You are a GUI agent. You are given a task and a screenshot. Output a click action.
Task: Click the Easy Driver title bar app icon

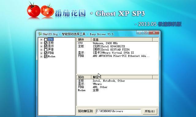pyautogui.click(x=40, y=34)
